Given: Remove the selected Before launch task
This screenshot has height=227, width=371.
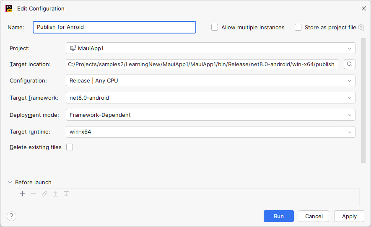Looking at the screenshot, I should click(34, 194).
